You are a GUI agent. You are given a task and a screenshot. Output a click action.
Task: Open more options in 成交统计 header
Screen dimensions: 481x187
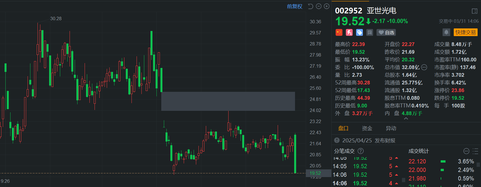[x=466, y=151]
